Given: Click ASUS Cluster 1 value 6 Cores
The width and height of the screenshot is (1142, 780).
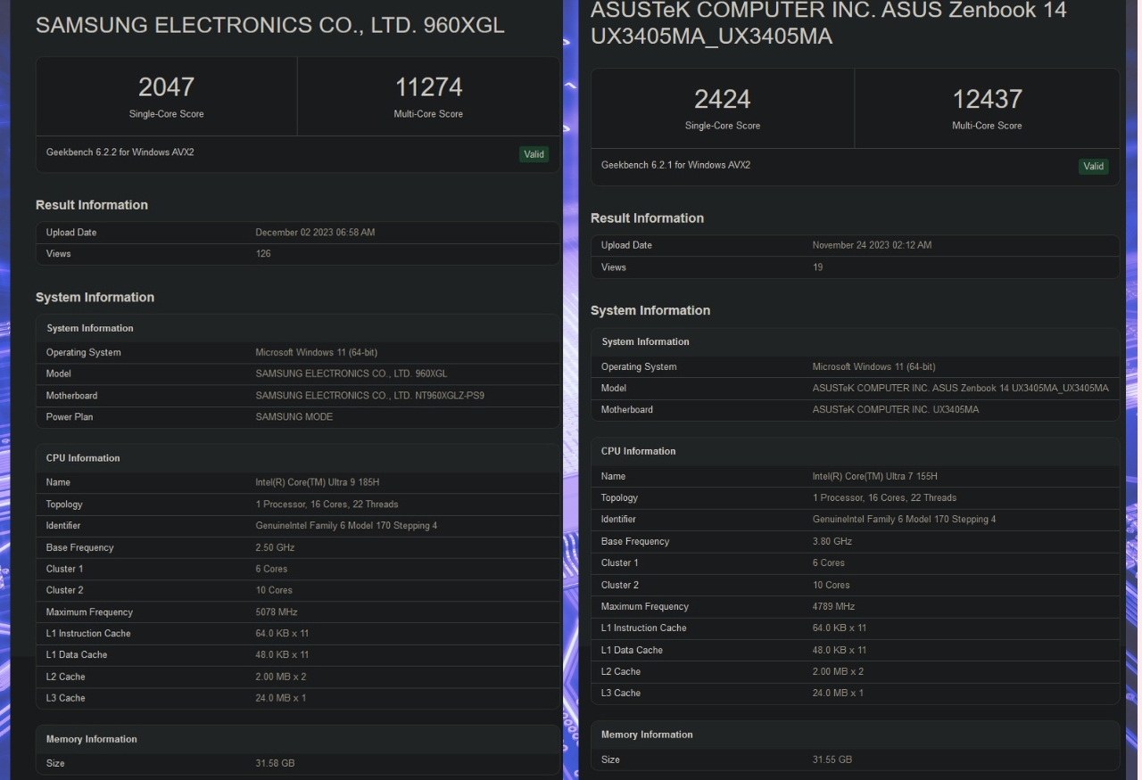Looking at the screenshot, I should coord(828,563).
